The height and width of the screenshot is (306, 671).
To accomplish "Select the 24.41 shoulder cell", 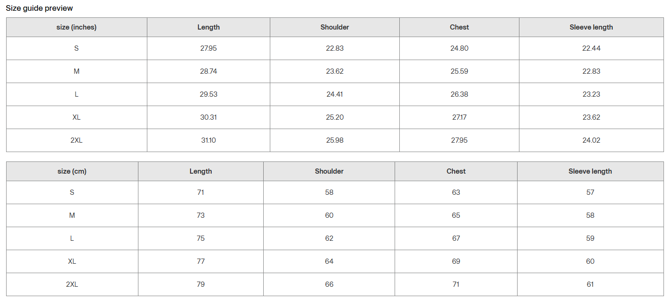I will (x=335, y=94).
